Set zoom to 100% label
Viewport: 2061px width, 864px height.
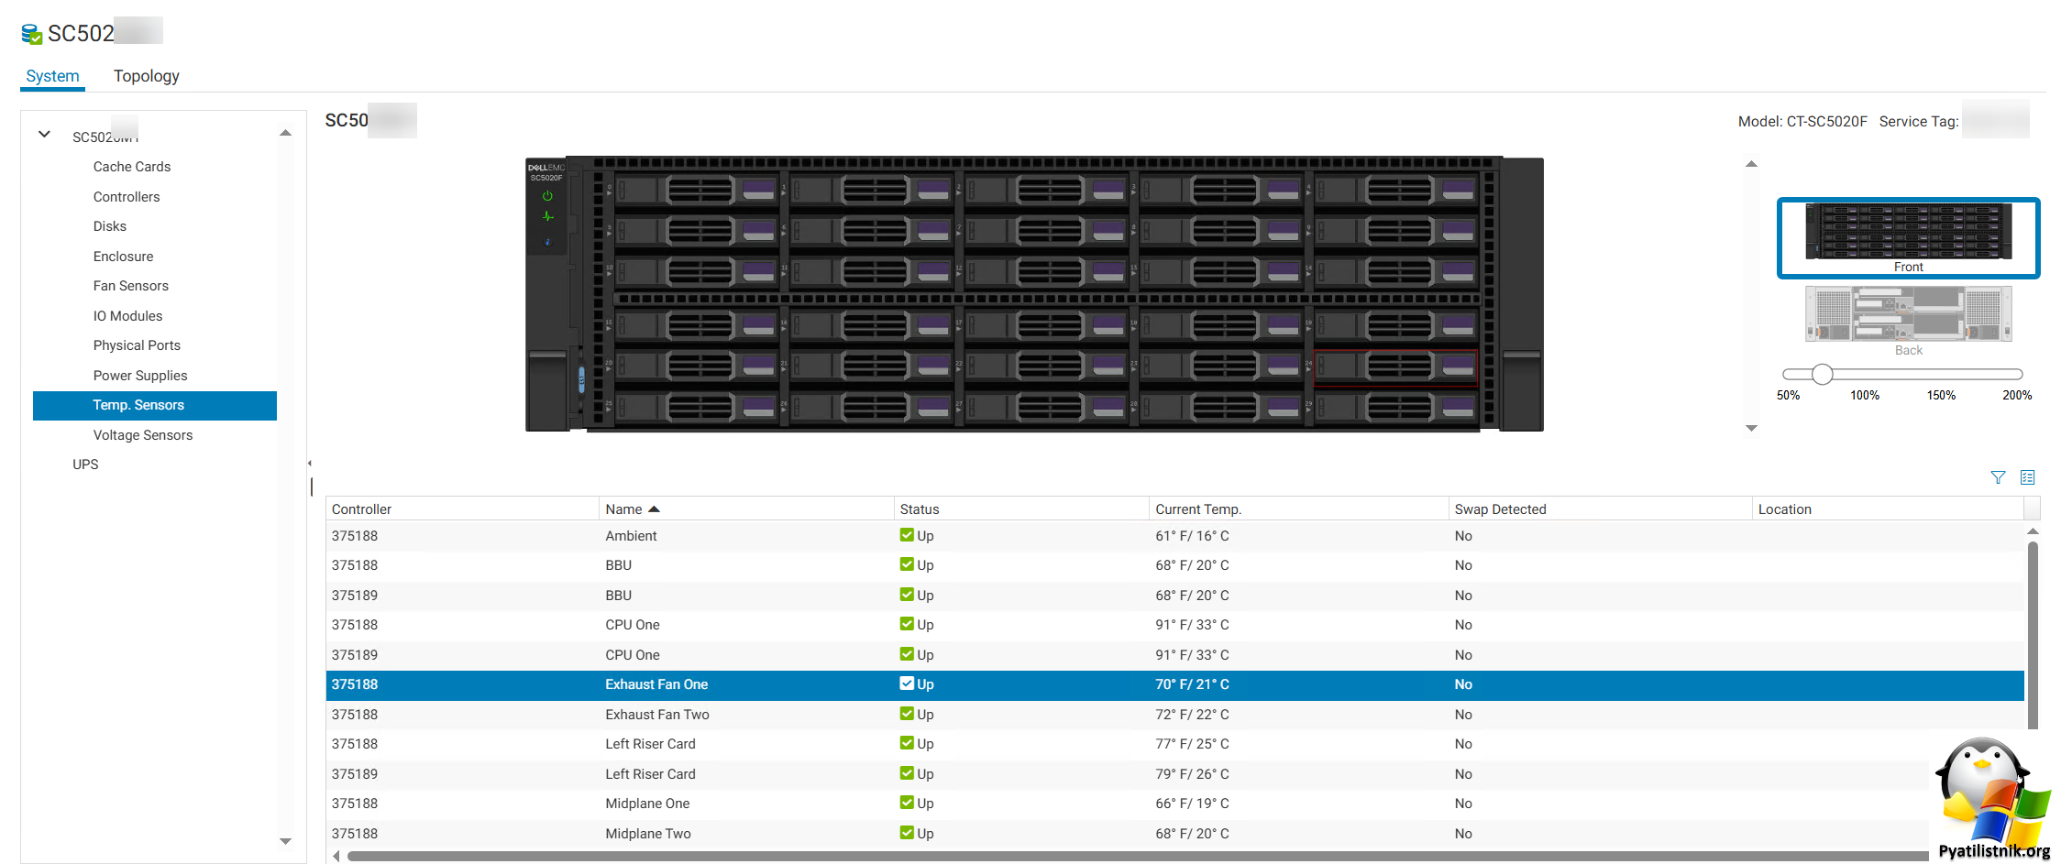tap(1864, 395)
